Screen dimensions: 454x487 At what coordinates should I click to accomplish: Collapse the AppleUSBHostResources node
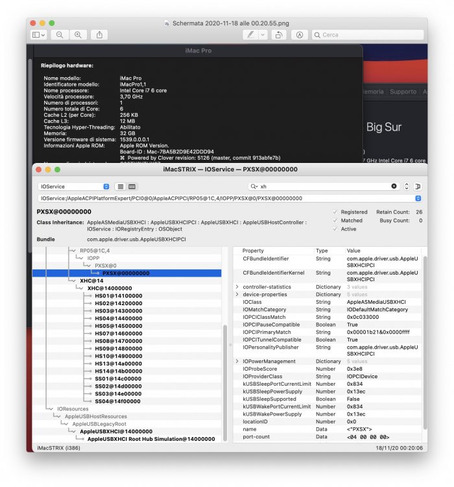(x=58, y=416)
